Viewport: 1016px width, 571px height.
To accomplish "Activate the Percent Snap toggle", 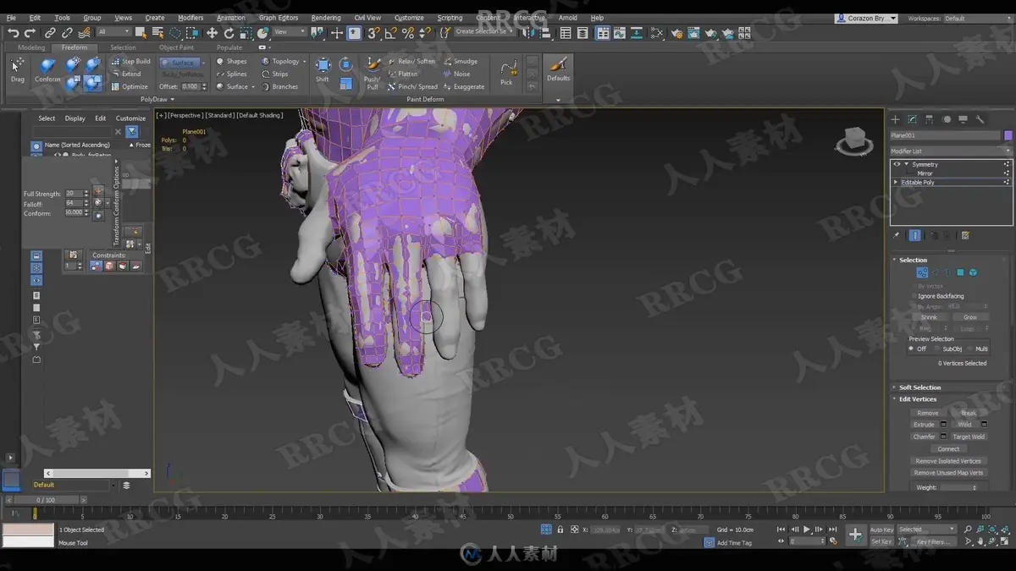I will (x=407, y=33).
